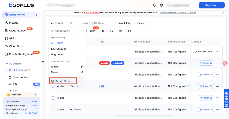The height and width of the screenshot is (119, 229).
Task: Pin the reddit group
Action: pos(82,67)
